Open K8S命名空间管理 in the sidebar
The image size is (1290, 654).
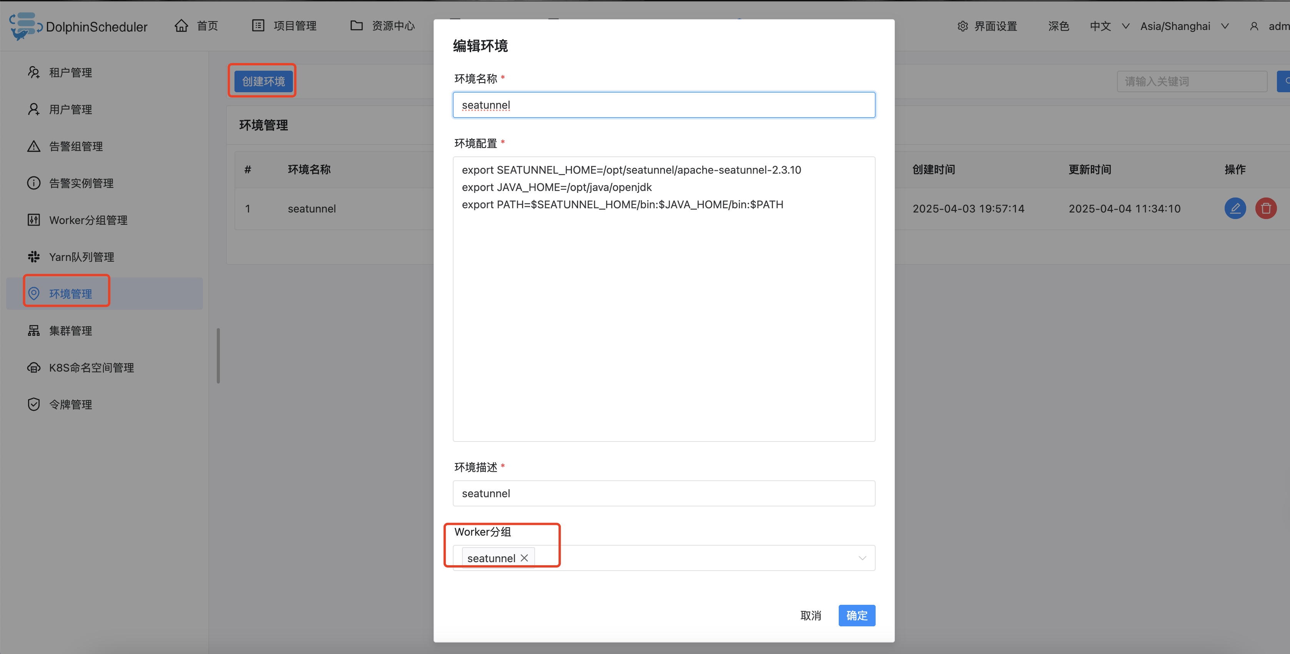[x=91, y=368]
